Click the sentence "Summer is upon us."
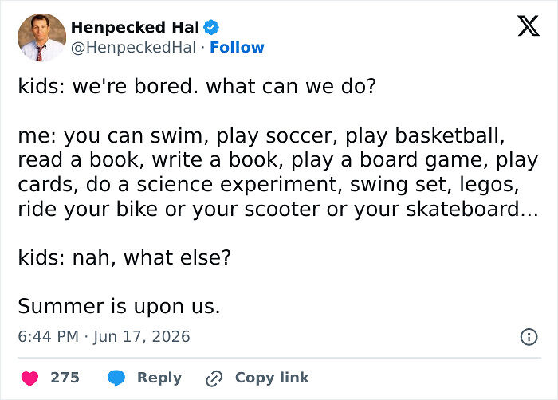558x400 pixels. (119, 306)
